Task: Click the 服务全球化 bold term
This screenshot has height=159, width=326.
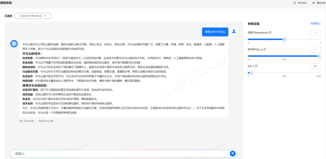Action: 29,67
